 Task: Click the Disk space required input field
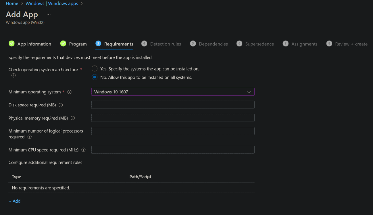click(173, 105)
